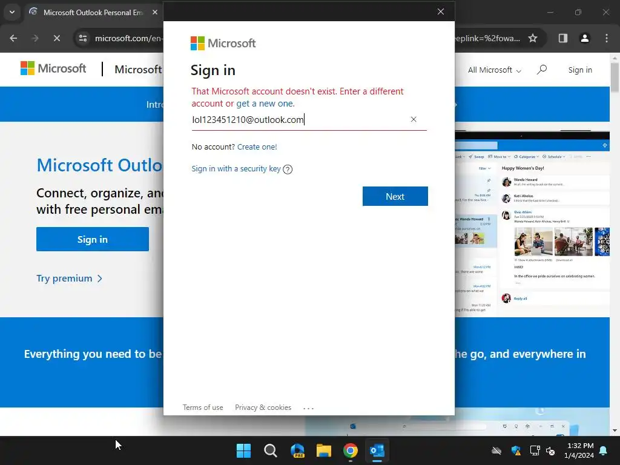This screenshot has height=465, width=620.
Task: Click the address bar URL text
Action: pyautogui.click(x=128, y=38)
